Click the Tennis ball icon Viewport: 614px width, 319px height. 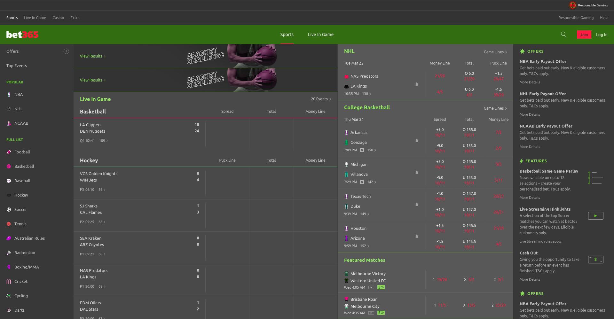click(x=9, y=224)
